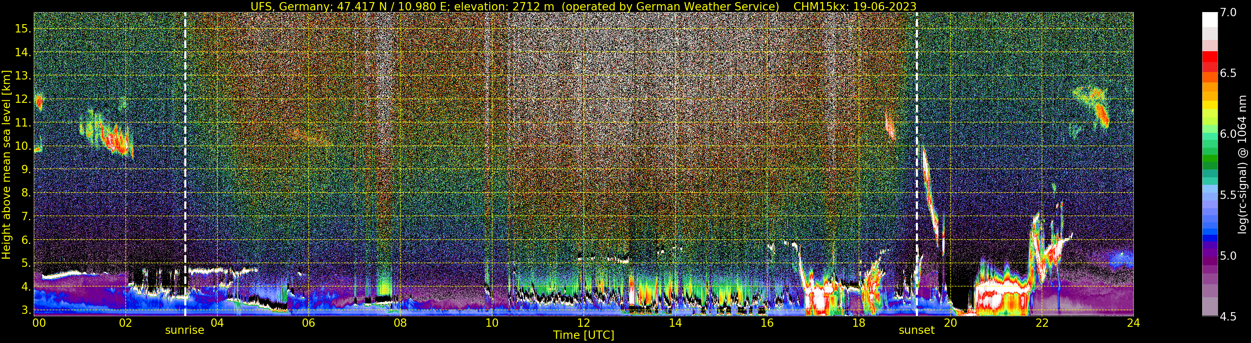Click the time axis tick label 06
Screen dimensions: 1251x343
308,323
